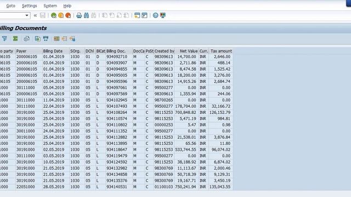Jump to first page icon
Screen dimensions: 351x197
coord(105,15)
